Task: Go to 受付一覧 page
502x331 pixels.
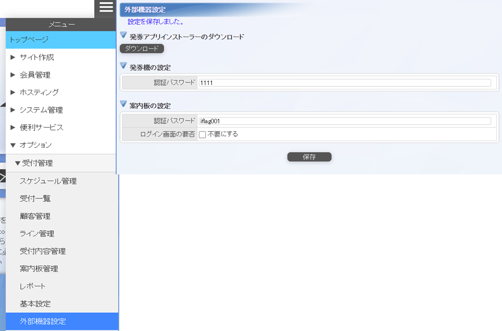Action: click(x=35, y=199)
